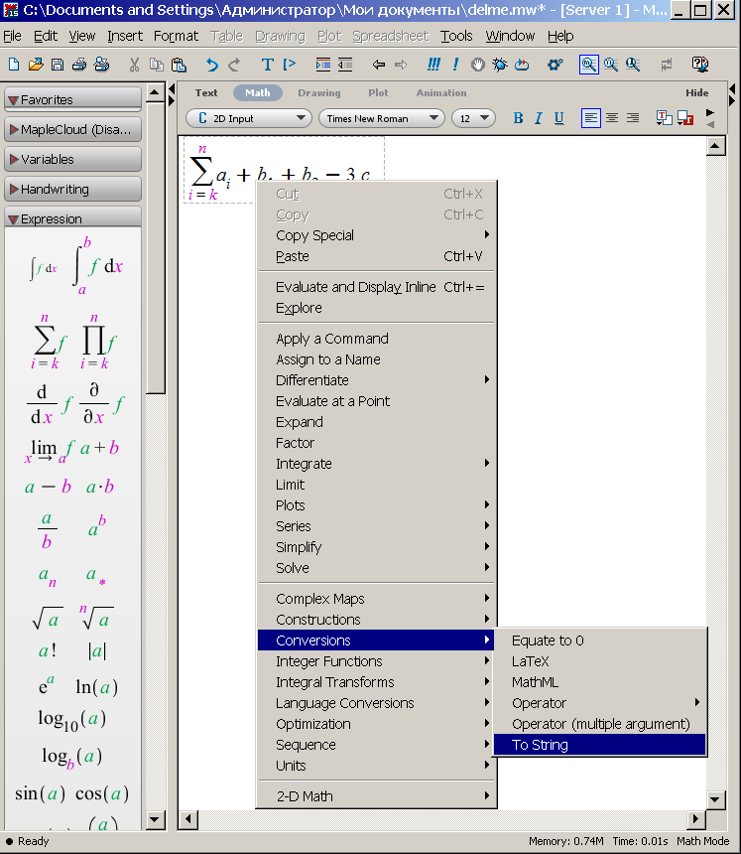Insert plain text with the T icon
The image size is (741, 854).
267,65
